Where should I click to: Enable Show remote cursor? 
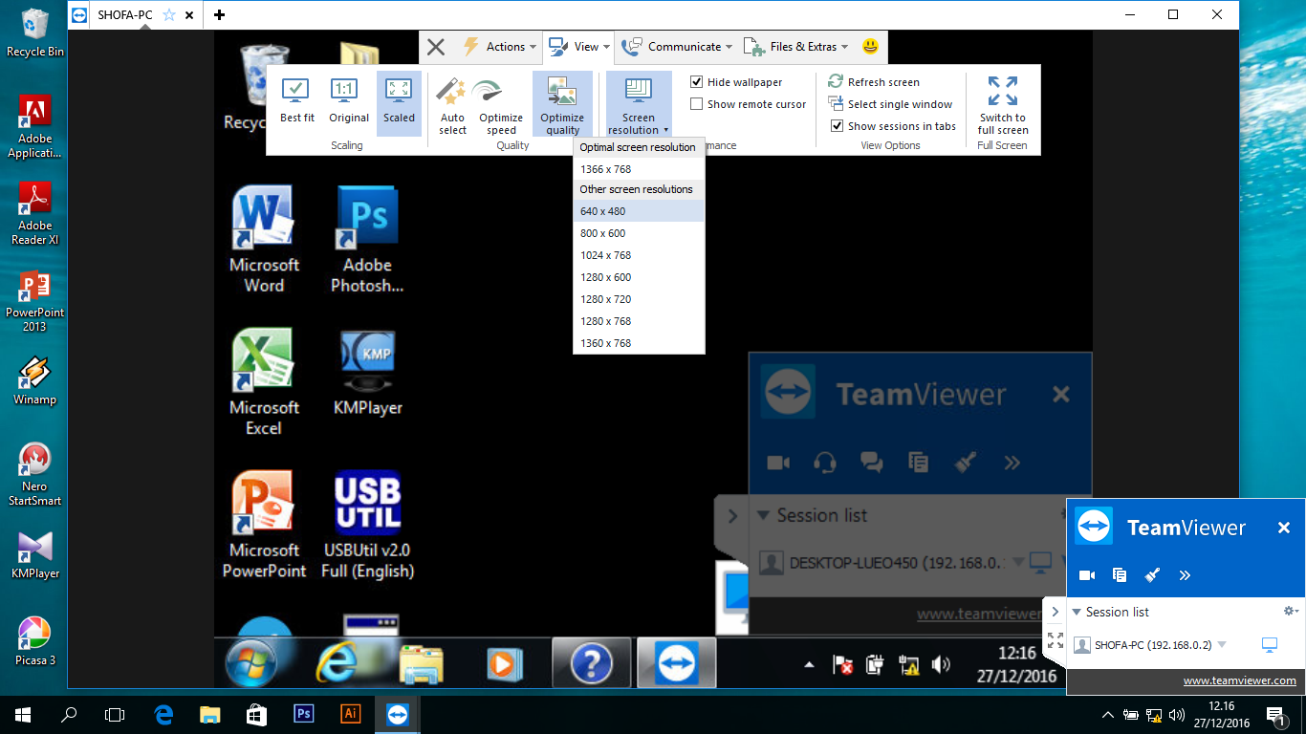[x=697, y=104]
